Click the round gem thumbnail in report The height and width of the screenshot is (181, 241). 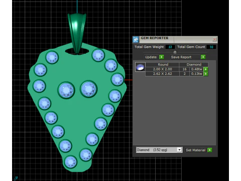[x=140, y=67]
